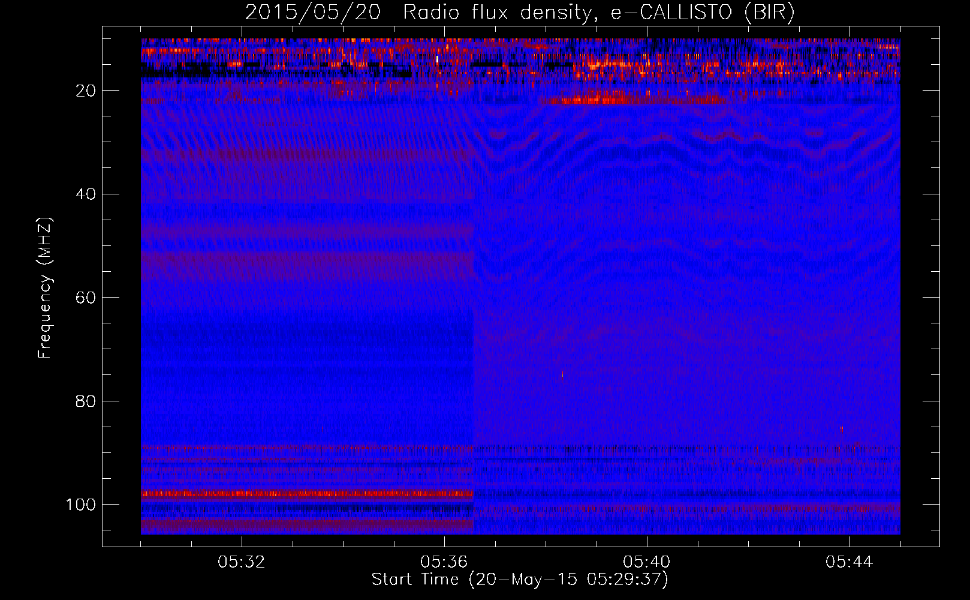This screenshot has width=970, height=600.
Task: Click the 05:40 time tick label
Action: 647,562
